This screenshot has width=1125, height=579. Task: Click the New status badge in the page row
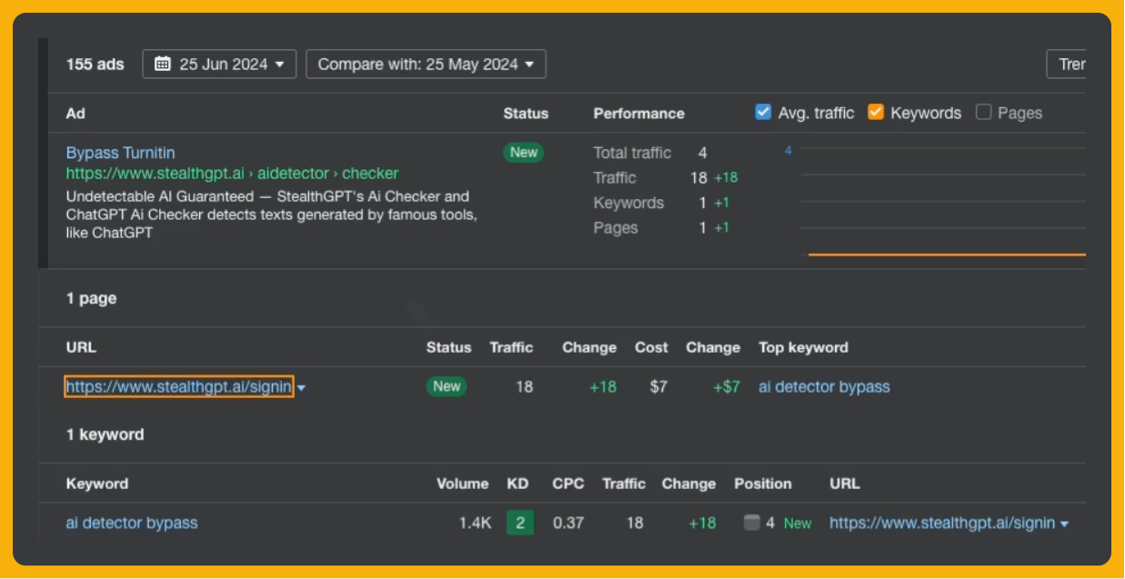click(446, 386)
